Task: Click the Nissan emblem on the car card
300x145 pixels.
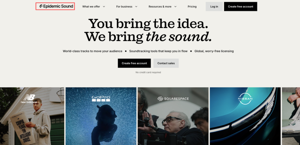Action: click(x=245, y=99)
